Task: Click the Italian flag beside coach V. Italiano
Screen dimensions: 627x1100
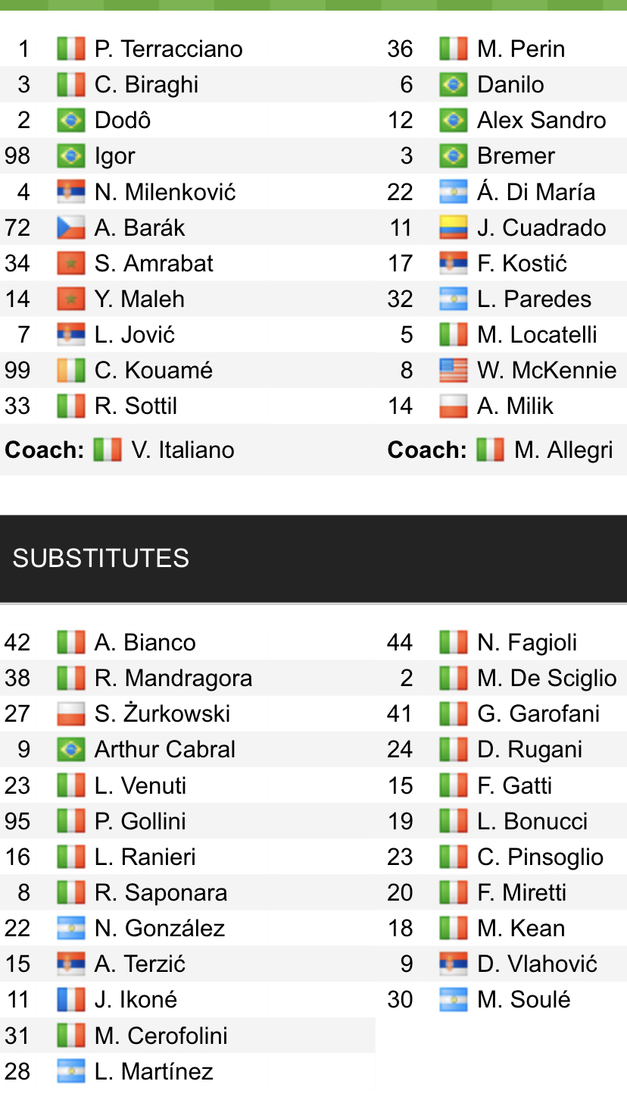Action: [x=108, y=450]
